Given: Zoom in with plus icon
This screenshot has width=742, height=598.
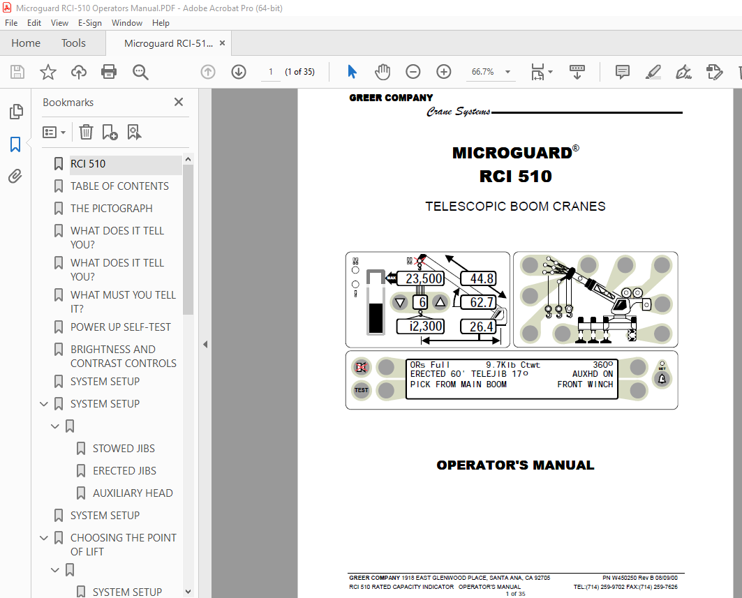Looking at the screenshot, I should click(443, 72).
